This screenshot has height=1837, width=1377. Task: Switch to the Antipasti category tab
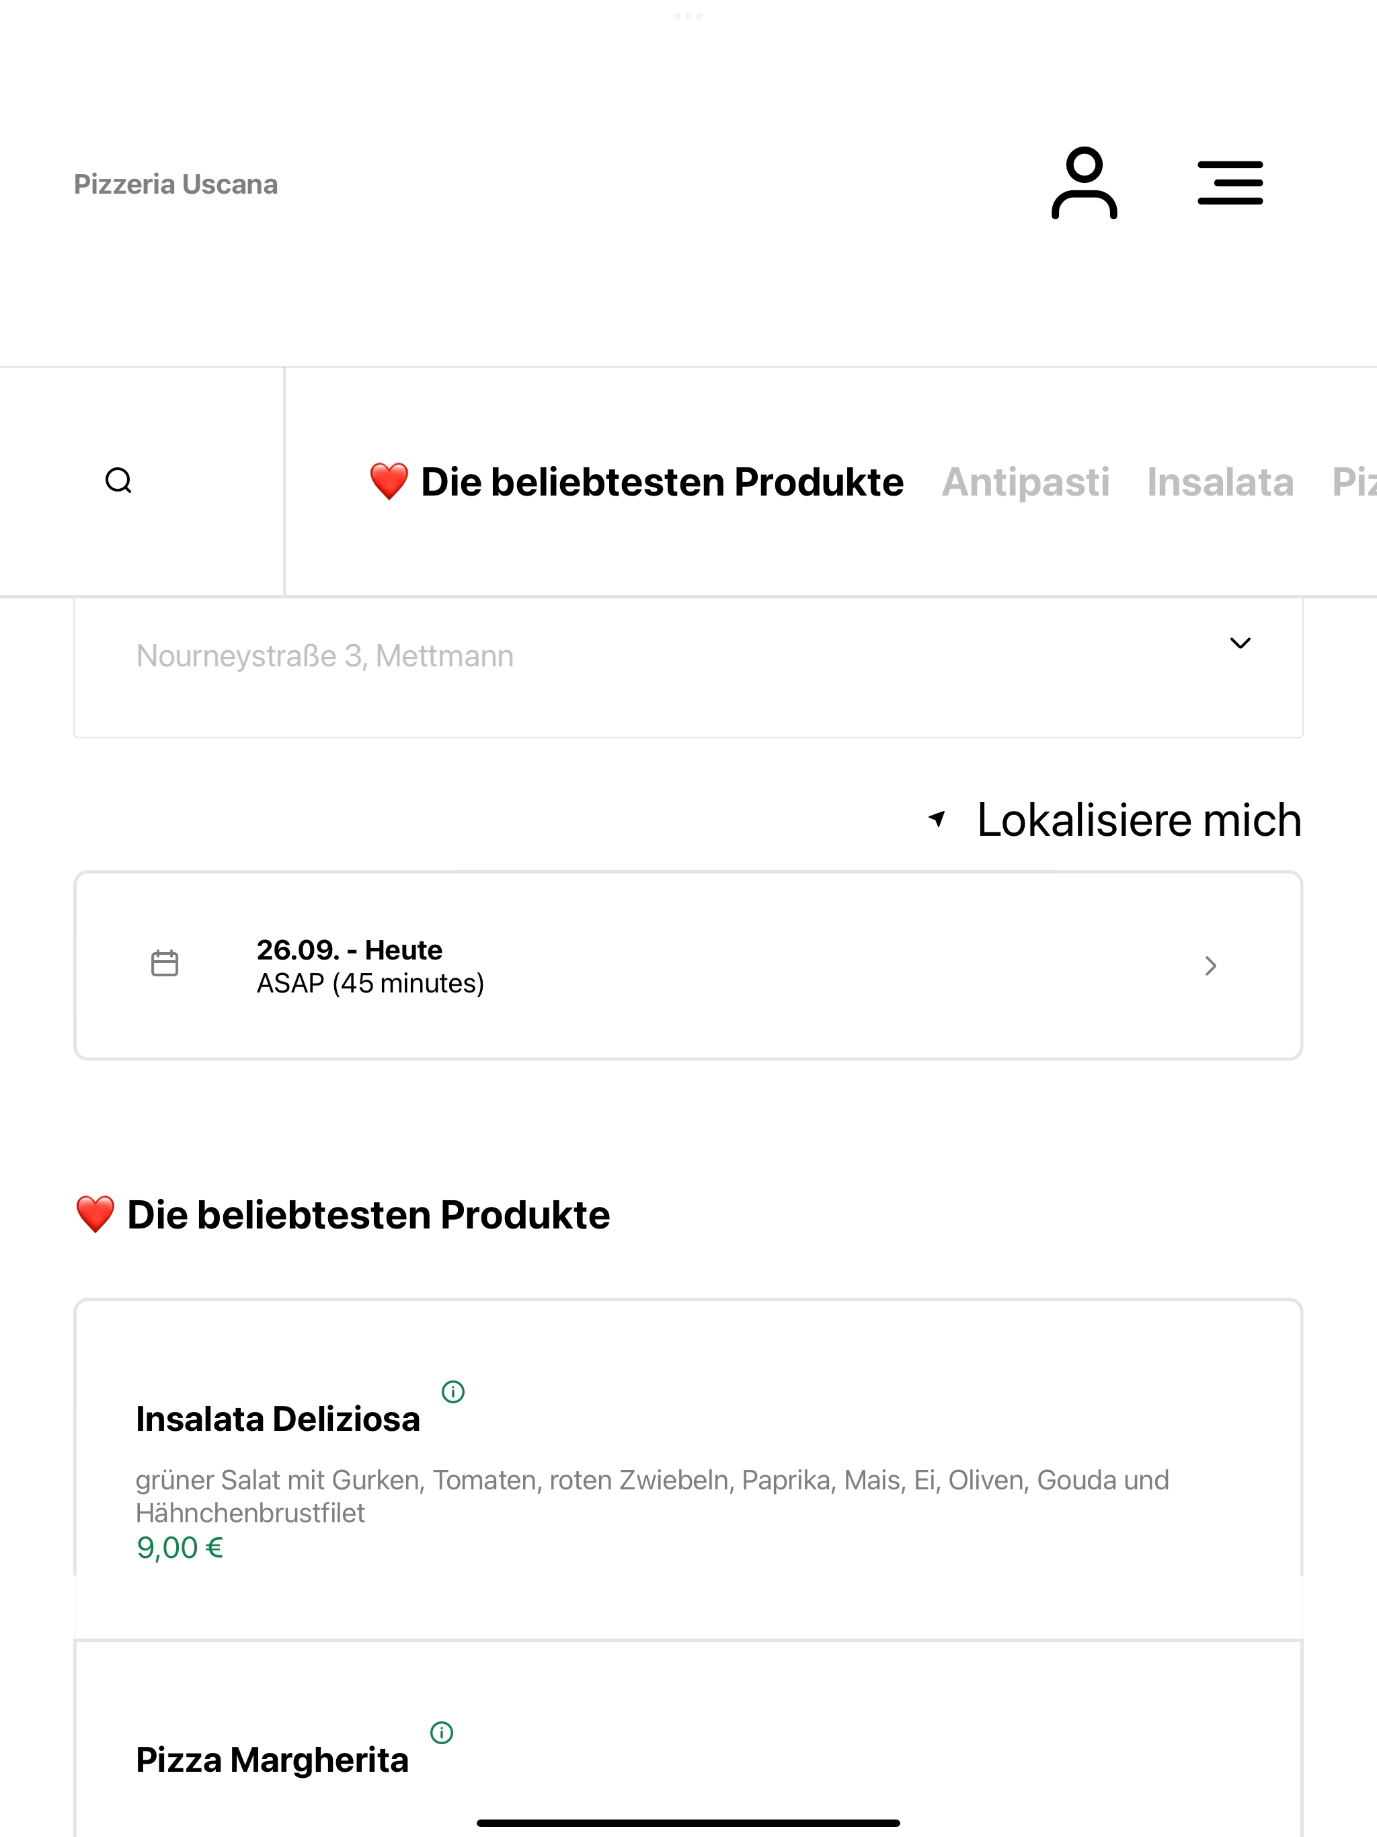coord(1025,481)
